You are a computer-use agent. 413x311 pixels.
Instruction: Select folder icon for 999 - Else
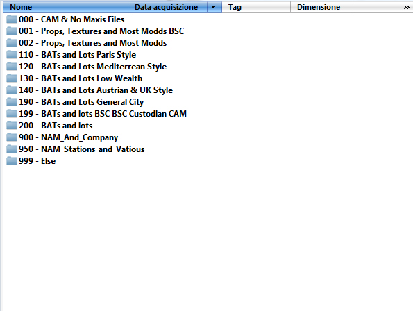coord(12,161)
